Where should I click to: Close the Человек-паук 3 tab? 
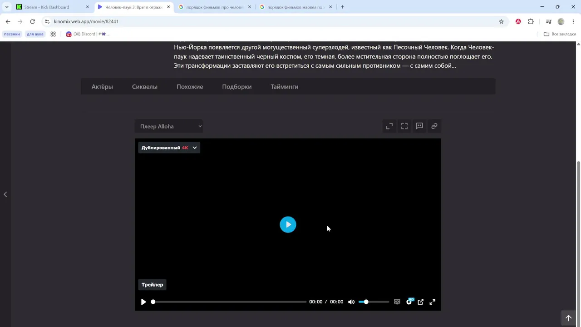click(x=168, y=7)
